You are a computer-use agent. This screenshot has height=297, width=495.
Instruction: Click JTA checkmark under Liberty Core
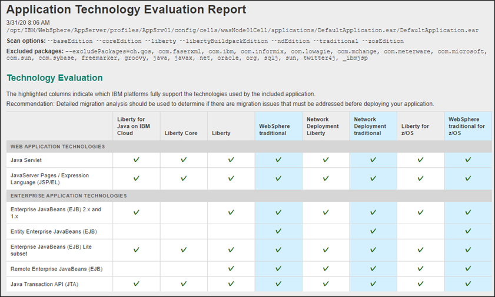tap(184, 284)
